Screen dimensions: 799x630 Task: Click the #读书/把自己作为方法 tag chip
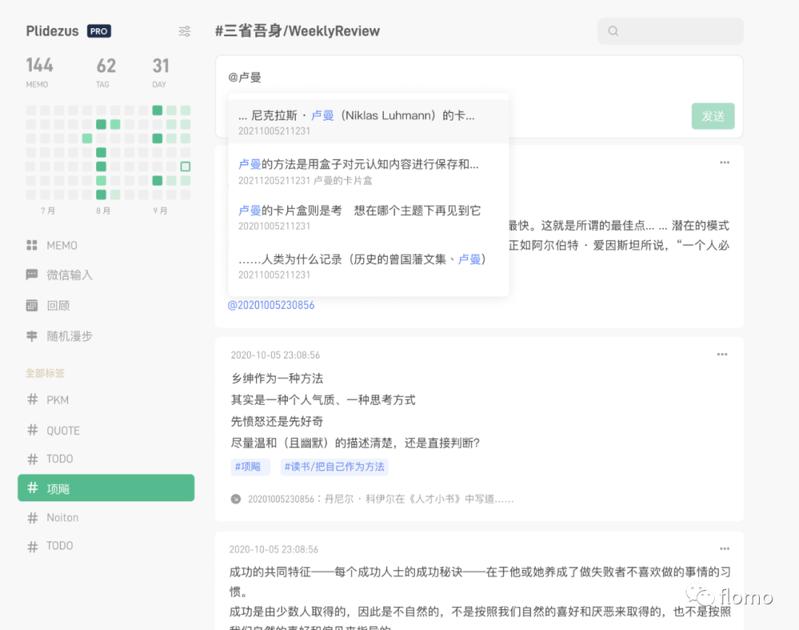tap(334, 466)
